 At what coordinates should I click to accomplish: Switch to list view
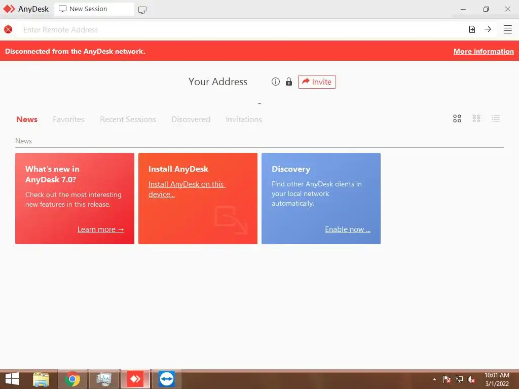pyautogui.click(x=496, y=119)
